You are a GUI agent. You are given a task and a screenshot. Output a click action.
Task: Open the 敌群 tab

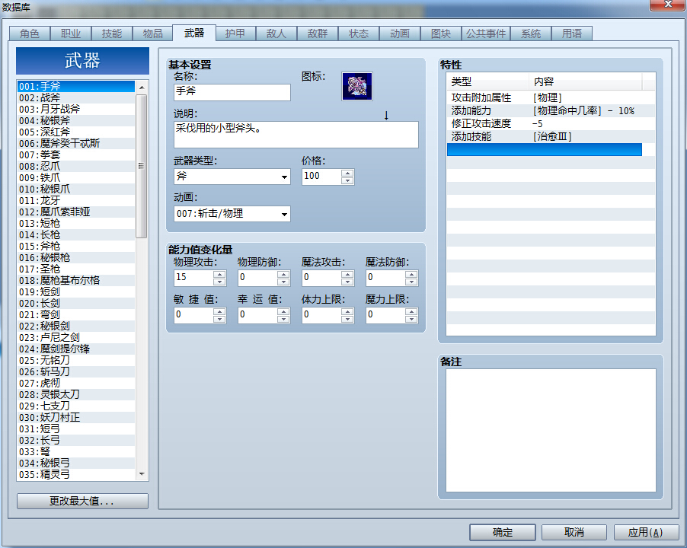(318, 33)
